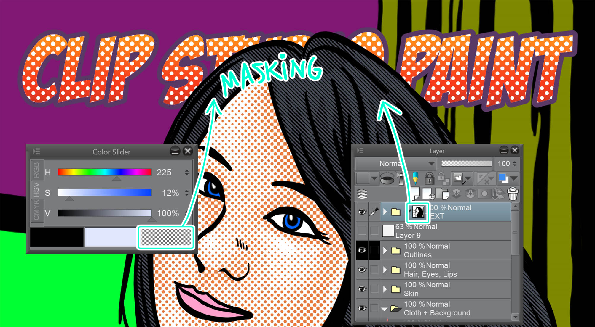
Task: Open the Color Slider palette menu icon
Action: 36,152
